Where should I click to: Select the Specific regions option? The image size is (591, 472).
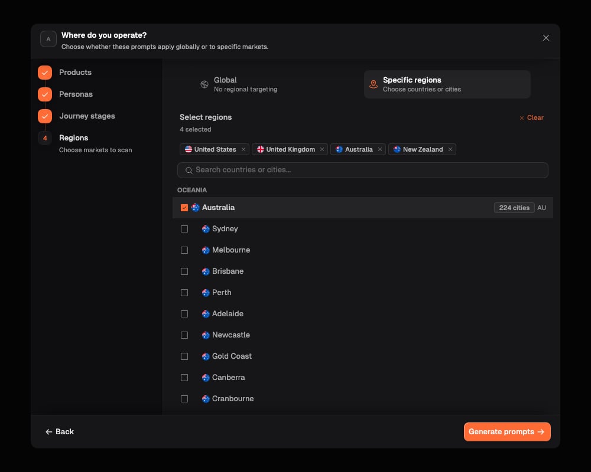tap(447, 84)
